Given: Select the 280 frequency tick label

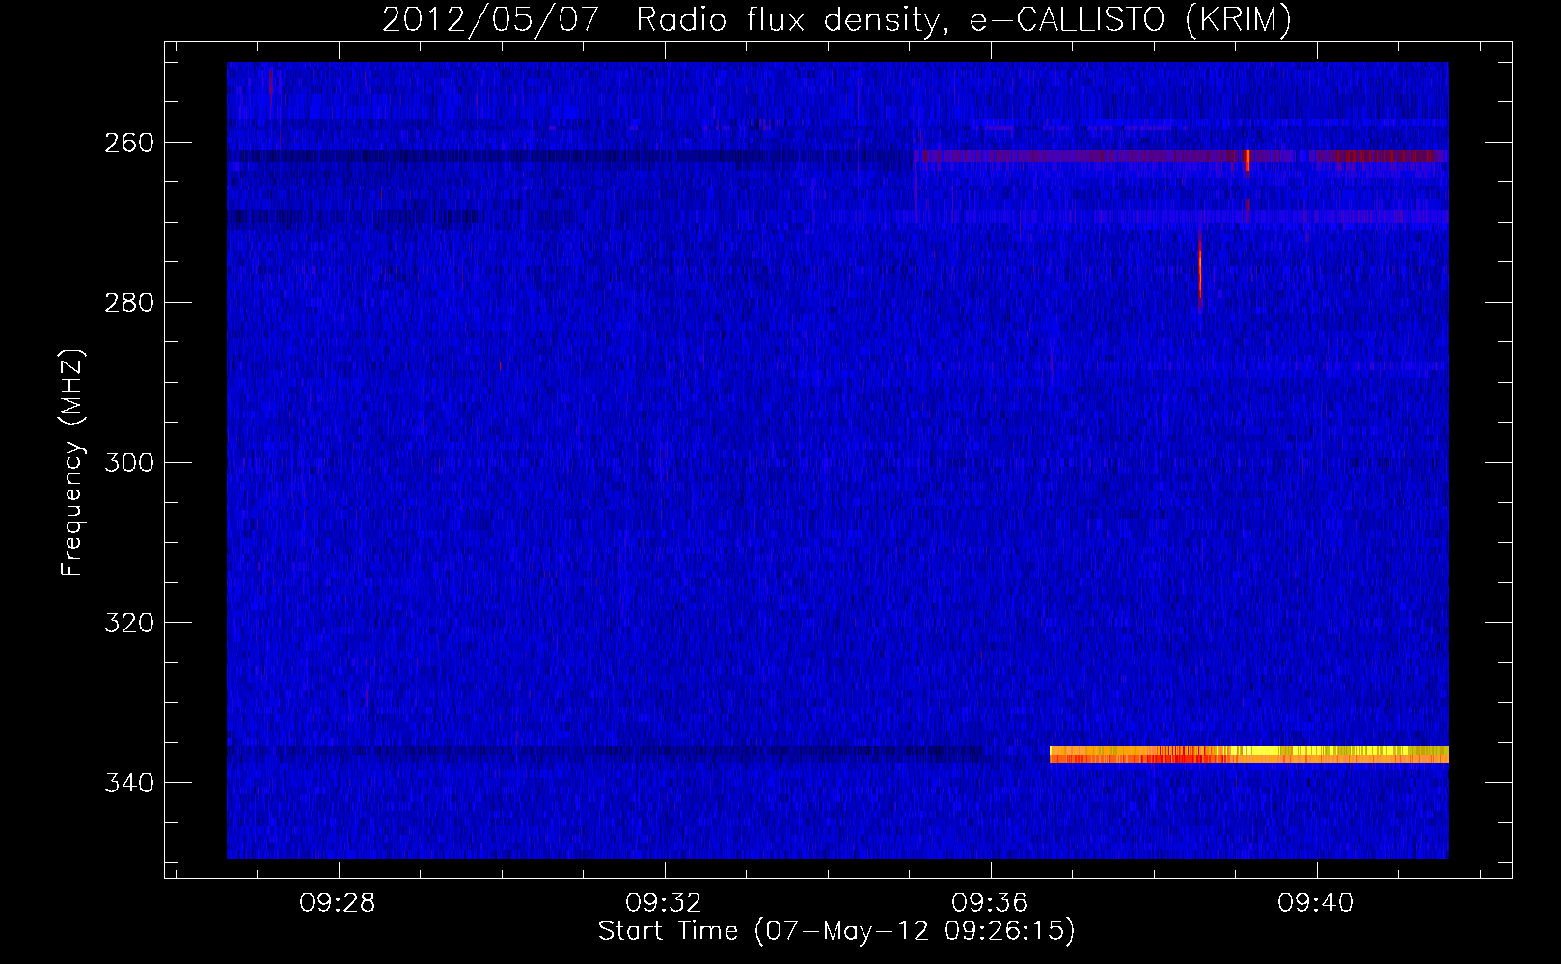Looking at the screenshot, I should click(127, 303).
